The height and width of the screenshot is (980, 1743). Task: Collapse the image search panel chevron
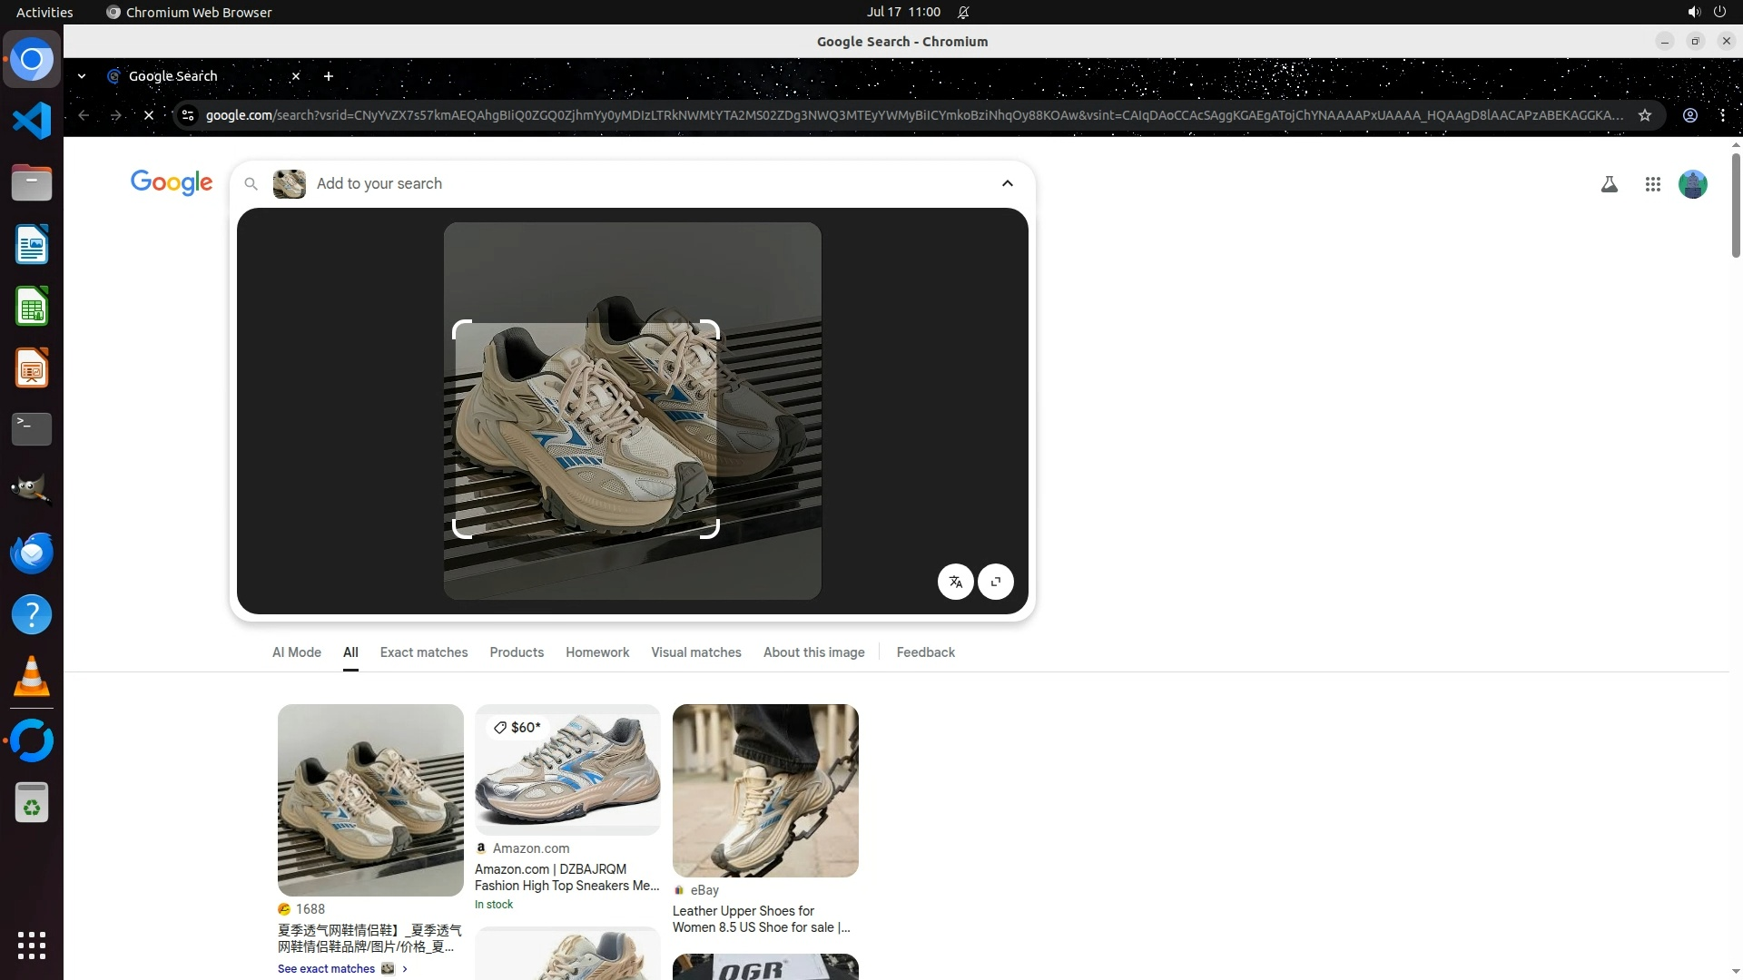coord(1007,183)
